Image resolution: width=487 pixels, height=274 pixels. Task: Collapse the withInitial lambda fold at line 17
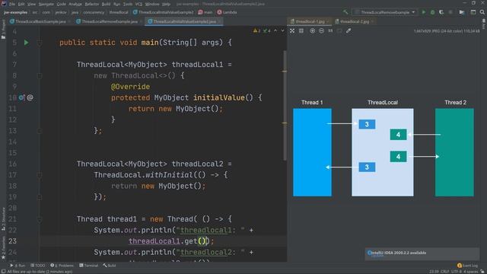(x=40, y=175)
